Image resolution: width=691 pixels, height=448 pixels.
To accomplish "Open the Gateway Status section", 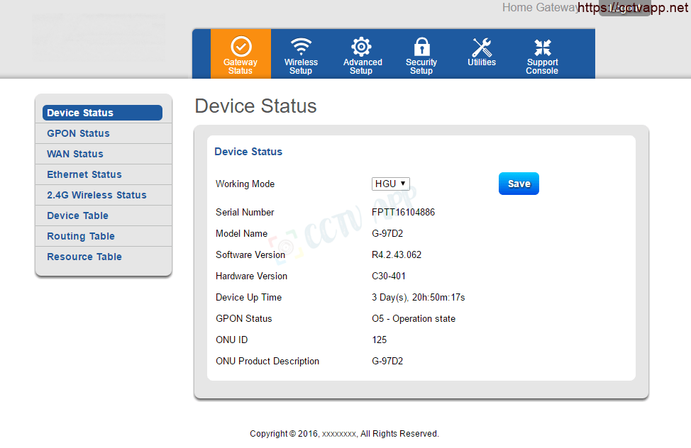I will click(241, 55).
